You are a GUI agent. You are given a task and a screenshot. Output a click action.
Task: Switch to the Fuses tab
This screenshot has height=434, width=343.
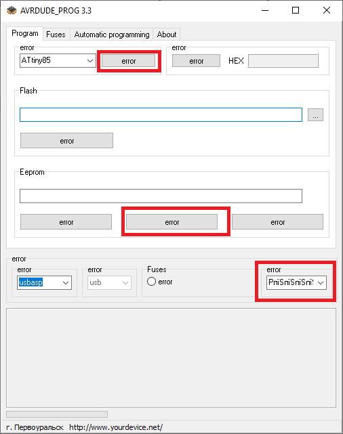tap(56, 35)
